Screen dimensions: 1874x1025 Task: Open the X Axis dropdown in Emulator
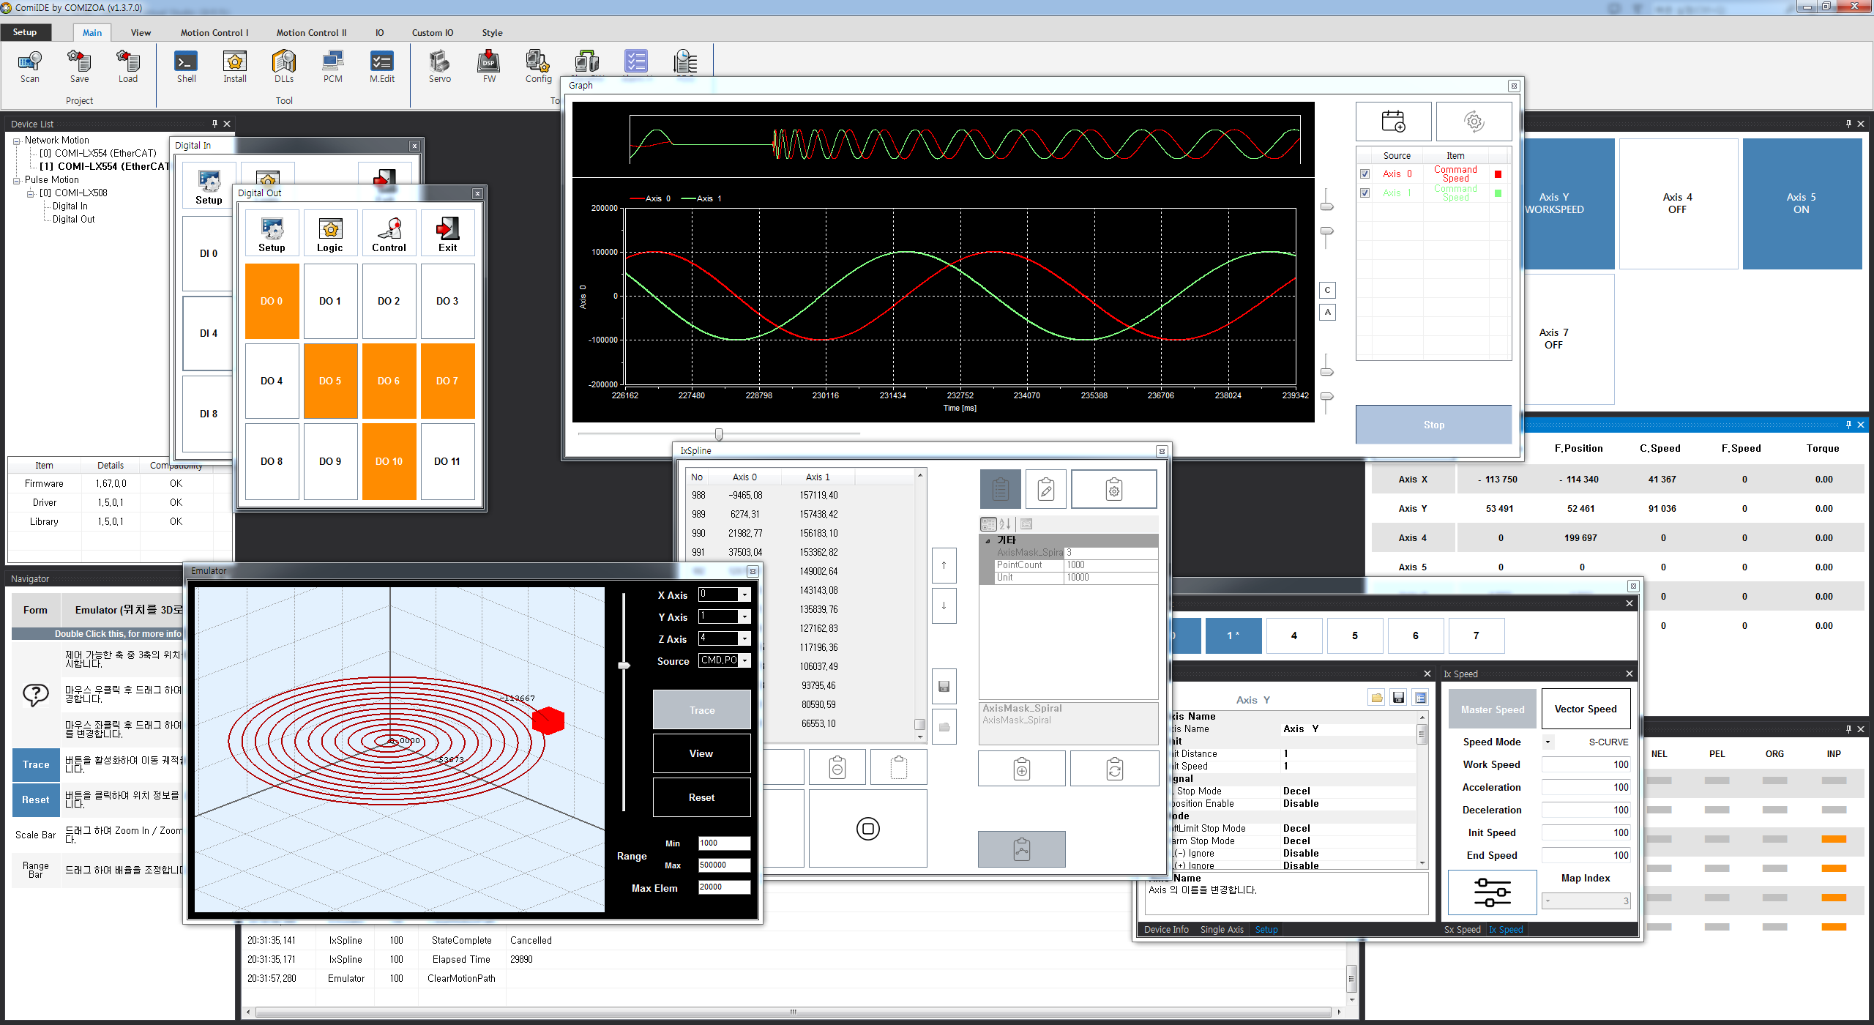pos(744,595)
